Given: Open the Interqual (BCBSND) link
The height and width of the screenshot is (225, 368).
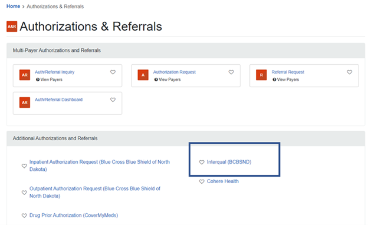Looking at the screenshot, I should 229,162.
